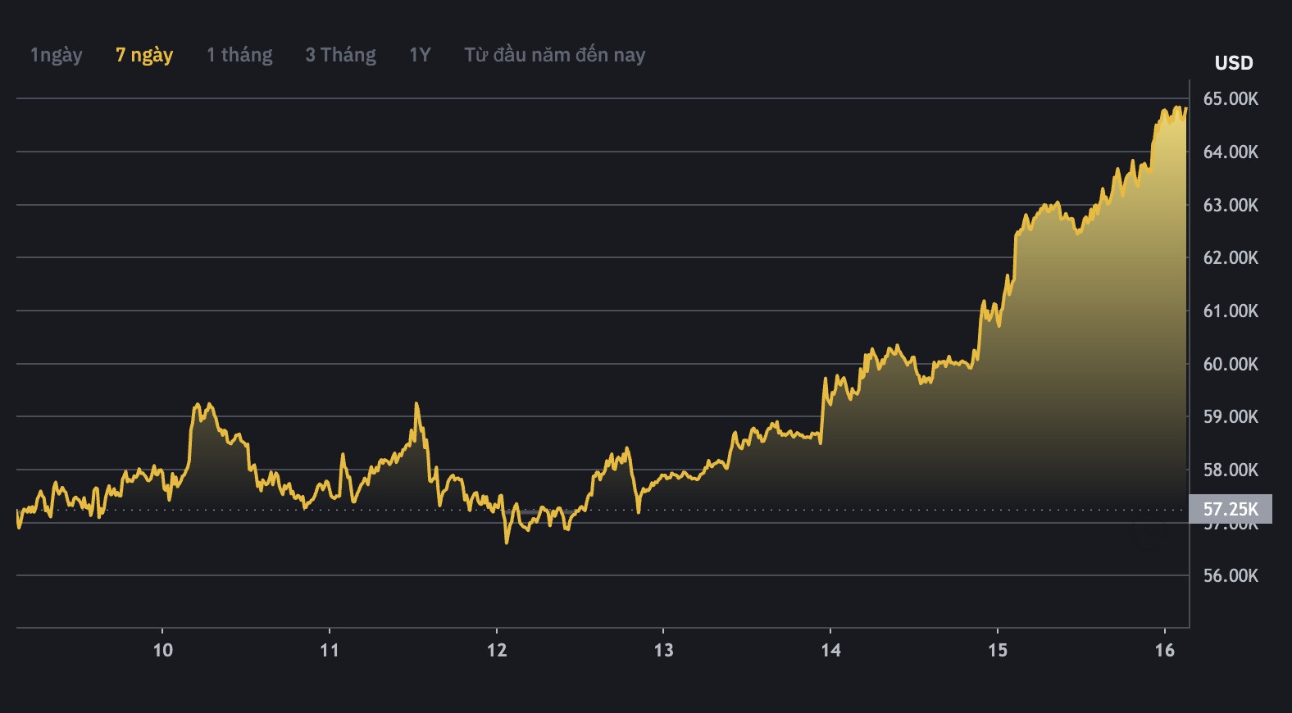Click the USD currency label
The image size is (1292, 713).
pyautogui.click(x=1233, y=63)
